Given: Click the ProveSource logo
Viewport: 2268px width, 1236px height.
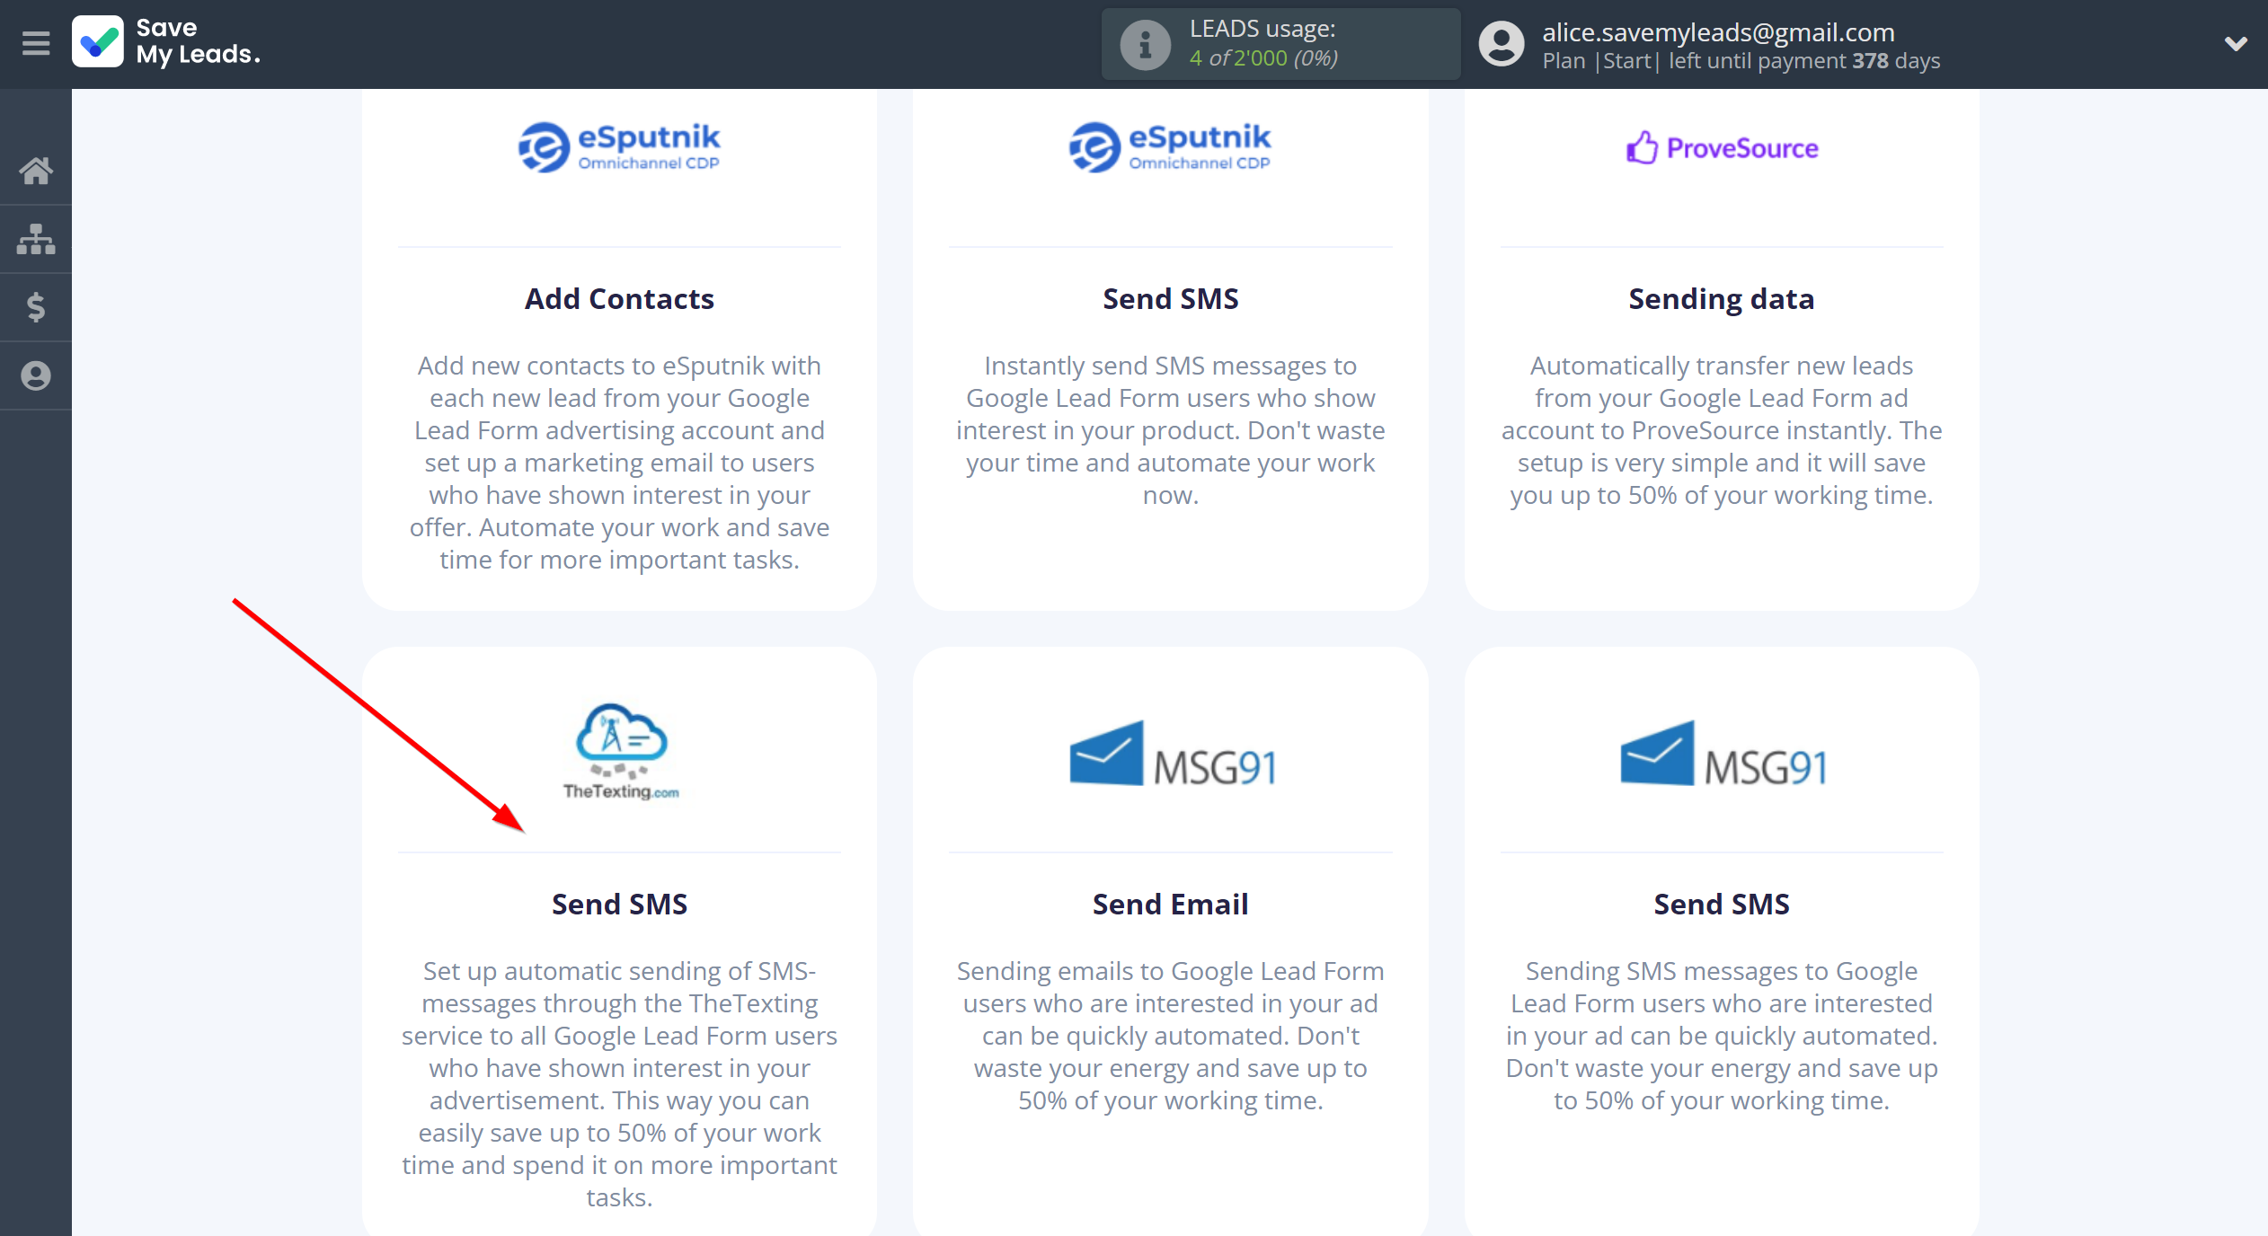Looking at the screenshot, I should coord(1722,148).
